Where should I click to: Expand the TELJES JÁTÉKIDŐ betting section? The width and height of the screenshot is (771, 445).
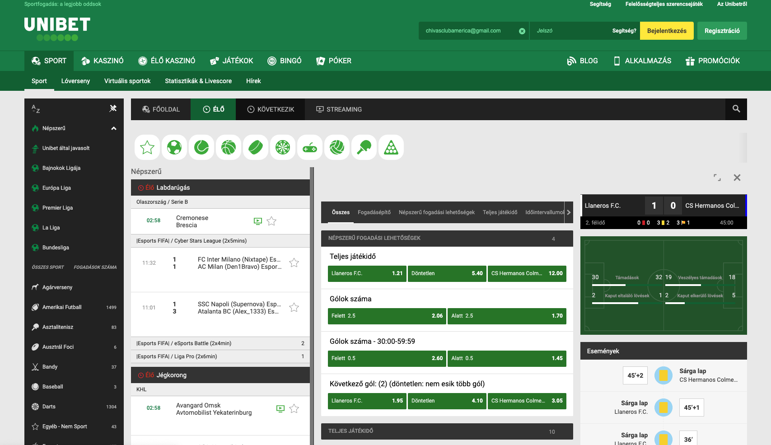(447, 431)
